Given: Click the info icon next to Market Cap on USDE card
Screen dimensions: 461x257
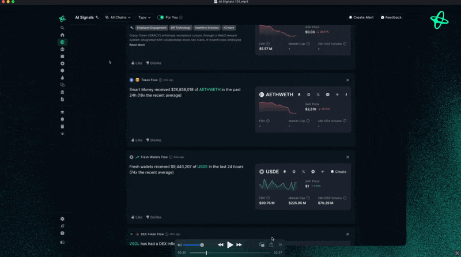Looking at the screenshot, I should point(308,198).
